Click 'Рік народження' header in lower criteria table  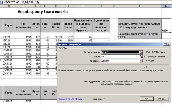(23, 93)
